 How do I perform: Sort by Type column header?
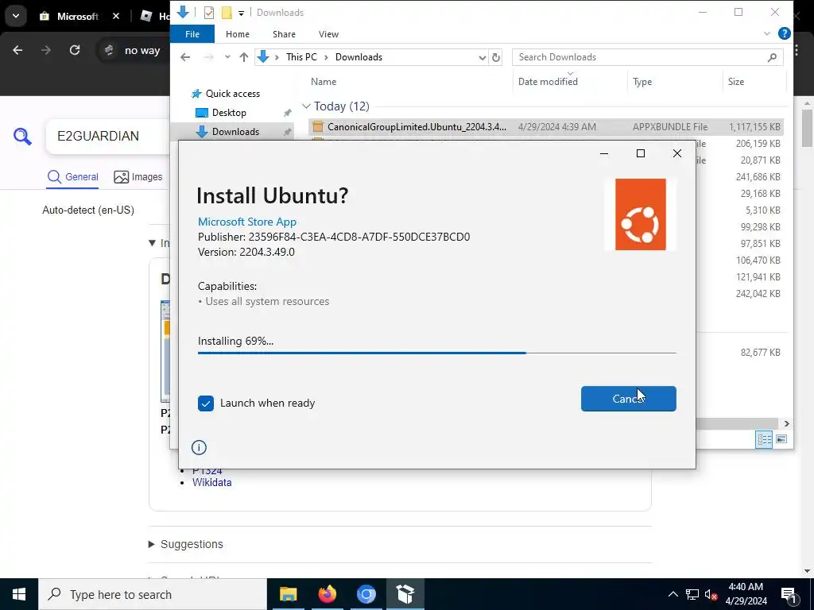pos(642,82)
